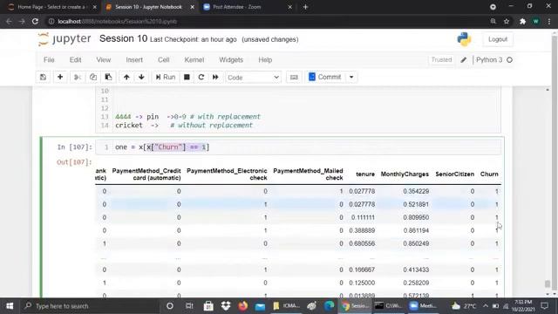
Task: Open the Cell menu
Action: (163, 60)
